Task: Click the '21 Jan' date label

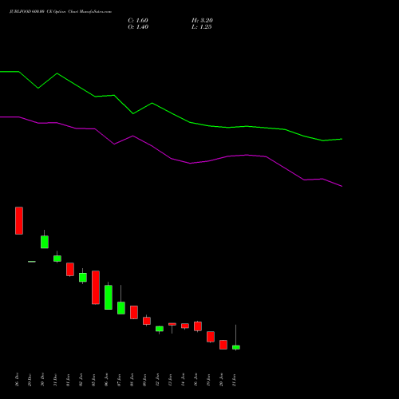Action: pyautogui.click(x=234, y=380)
